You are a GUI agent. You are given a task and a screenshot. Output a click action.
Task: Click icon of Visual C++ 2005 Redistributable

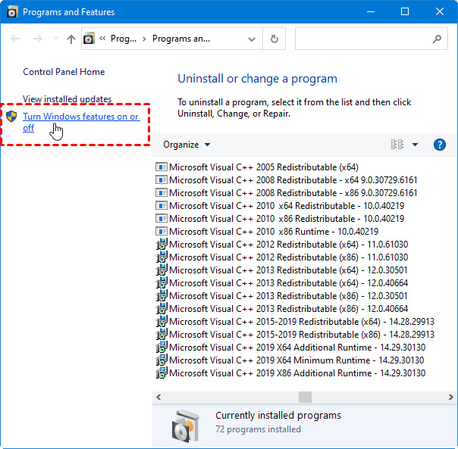pos(162,167)
